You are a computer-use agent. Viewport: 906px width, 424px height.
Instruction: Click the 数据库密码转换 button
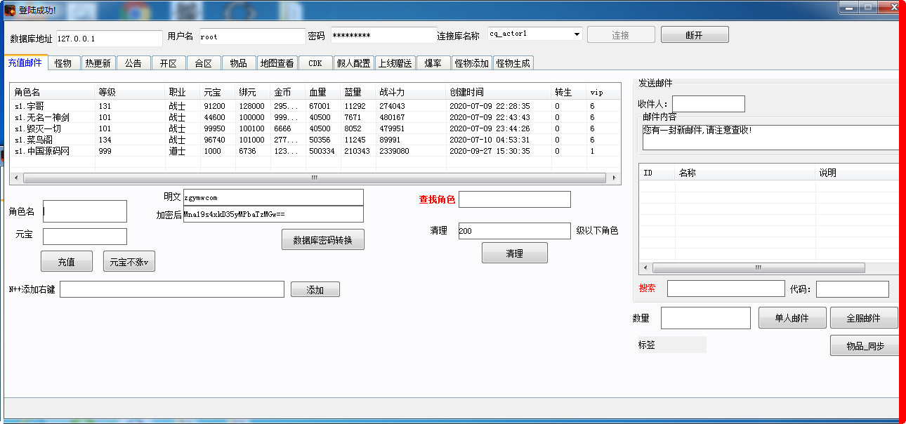point(323,239)
